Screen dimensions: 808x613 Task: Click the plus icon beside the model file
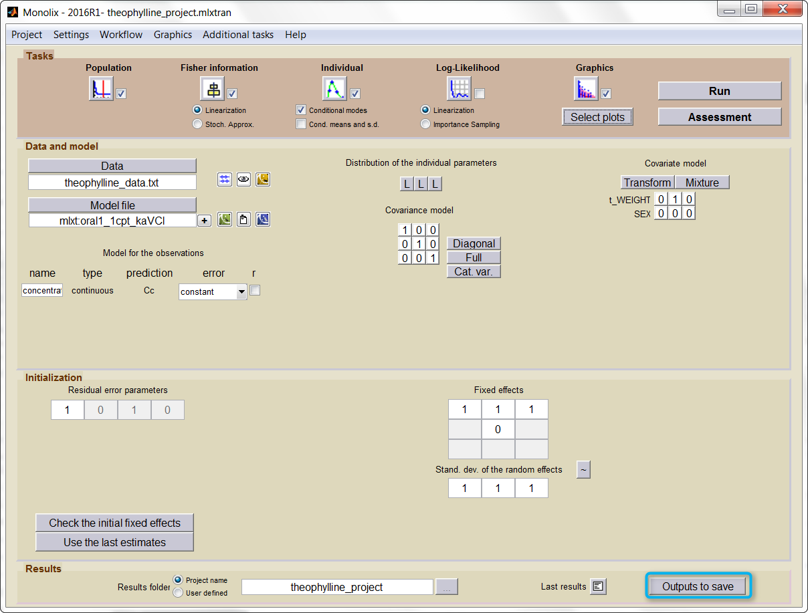pos(205,221)
